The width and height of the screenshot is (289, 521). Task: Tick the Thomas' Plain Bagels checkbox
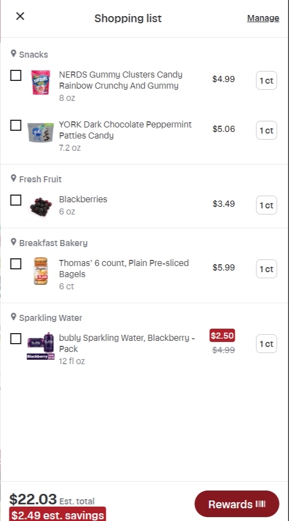pyautogui.click(x=16, y=264)
